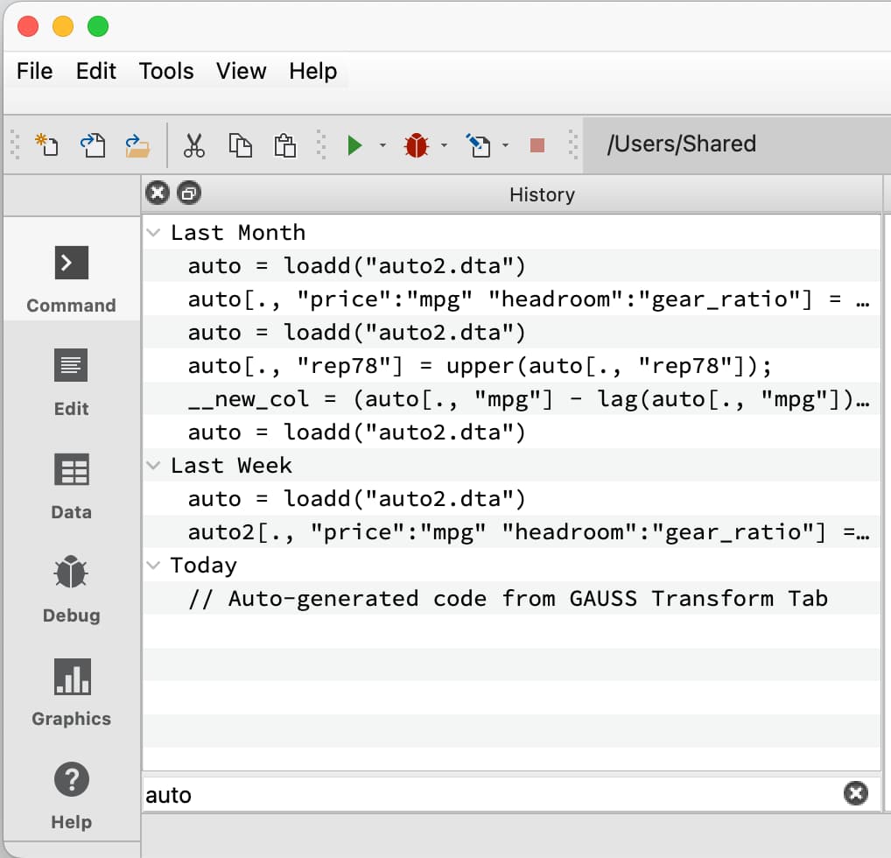The image size is (891, 858).
Task: Open the View menu
Action: tap(241, 71)
